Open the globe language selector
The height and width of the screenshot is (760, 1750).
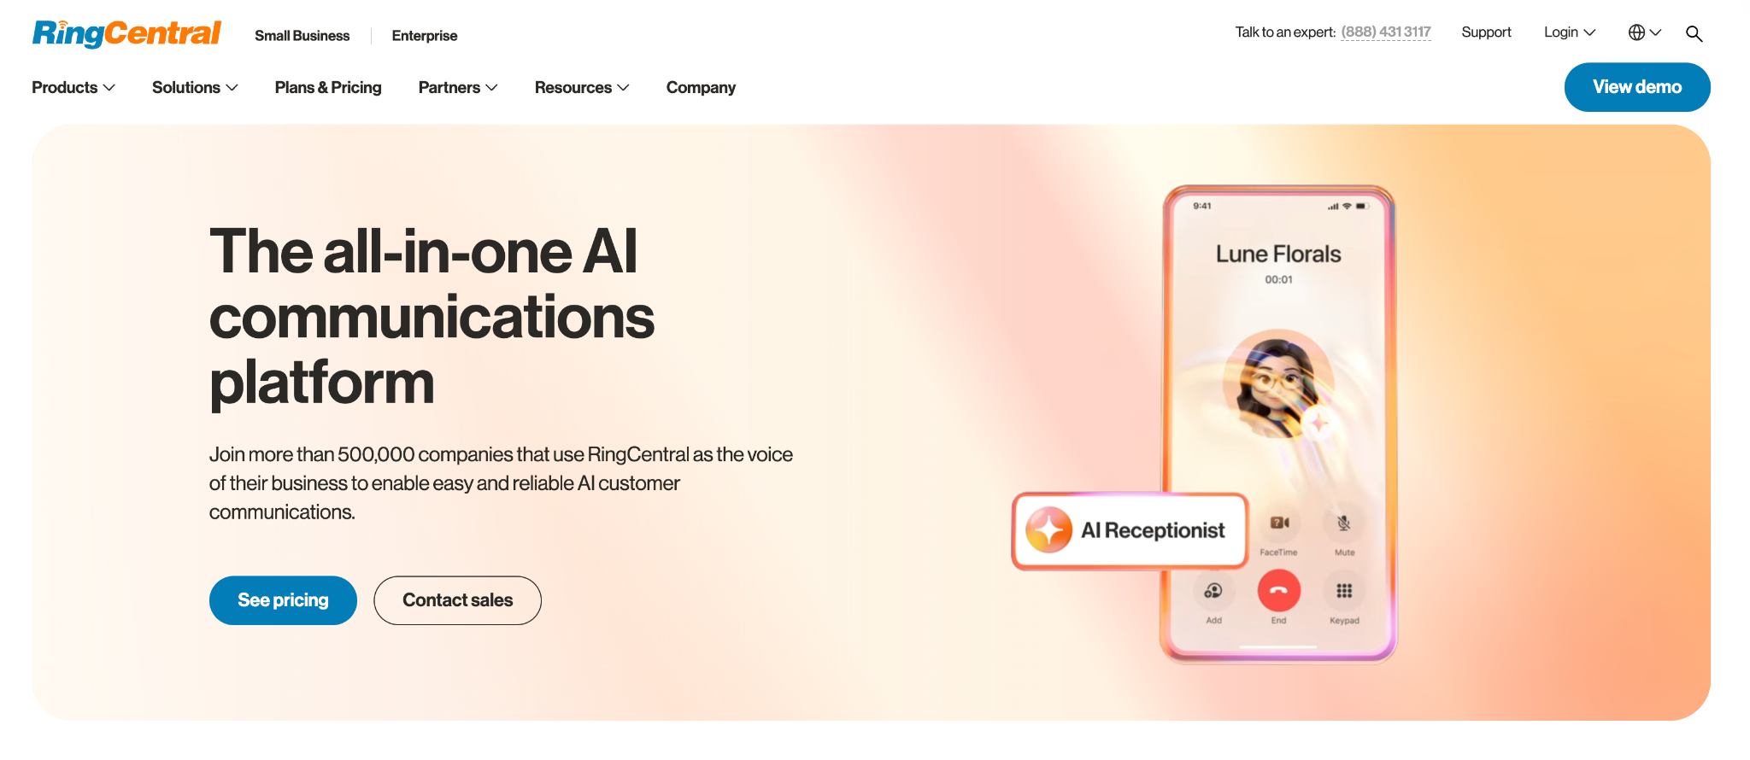[1644, 32]
